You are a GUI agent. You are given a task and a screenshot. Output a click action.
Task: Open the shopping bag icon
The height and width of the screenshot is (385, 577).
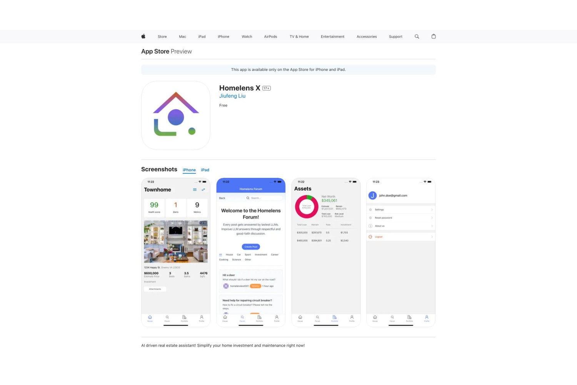click(434, 36)
